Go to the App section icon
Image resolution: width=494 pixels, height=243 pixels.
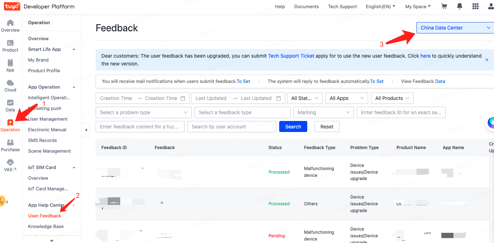tap(10, 63)
